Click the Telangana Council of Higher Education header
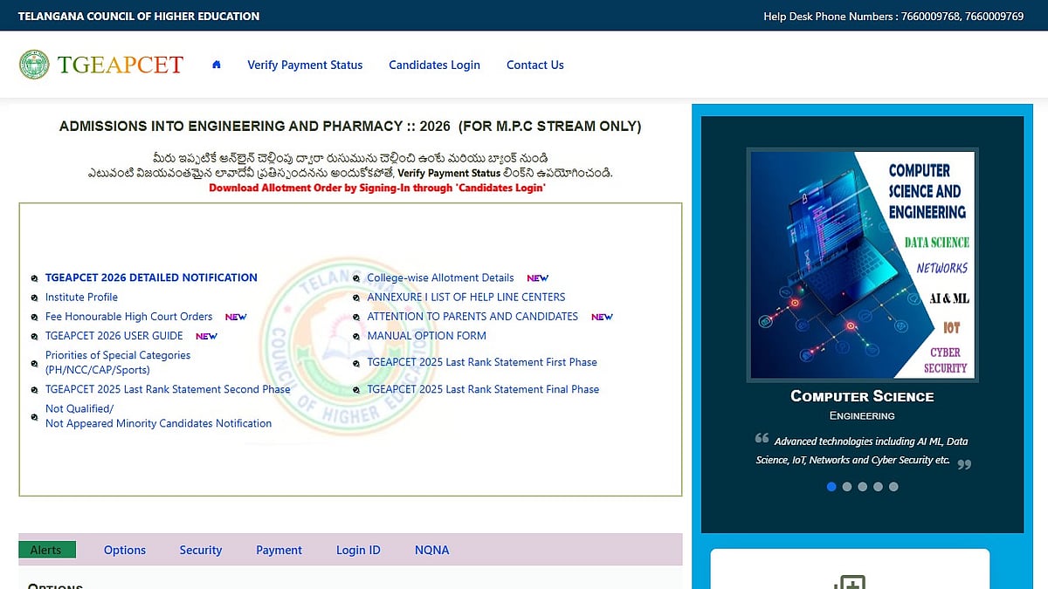This screenshot has height=589, width=1048. click(138, 16)
